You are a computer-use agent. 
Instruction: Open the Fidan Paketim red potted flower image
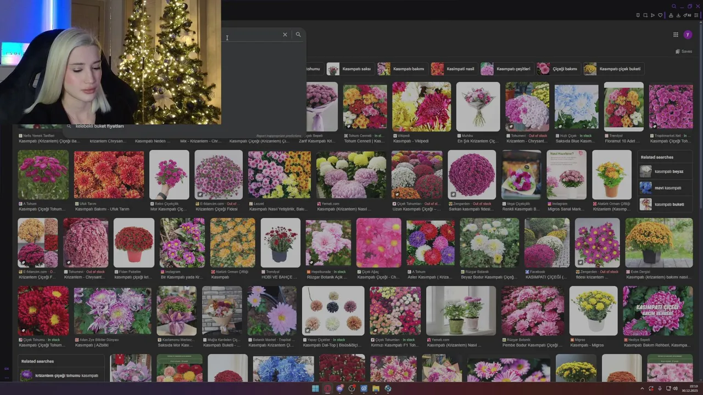pyautogui.click(x=134, y=242)
